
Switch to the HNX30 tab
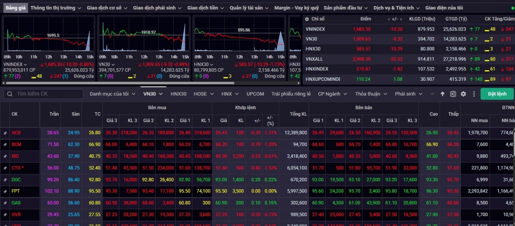(x=179, y=94)
